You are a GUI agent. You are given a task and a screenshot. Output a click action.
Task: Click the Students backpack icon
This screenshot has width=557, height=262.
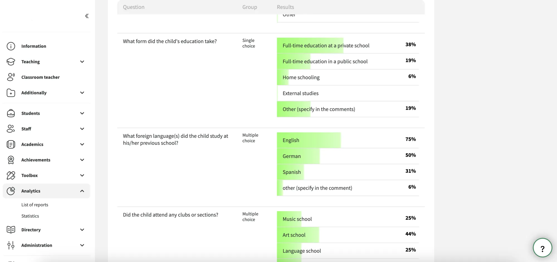pyautogui.click(x=11, y=113)
